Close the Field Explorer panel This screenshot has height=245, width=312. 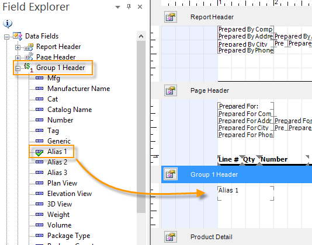[x=140, y=7]
